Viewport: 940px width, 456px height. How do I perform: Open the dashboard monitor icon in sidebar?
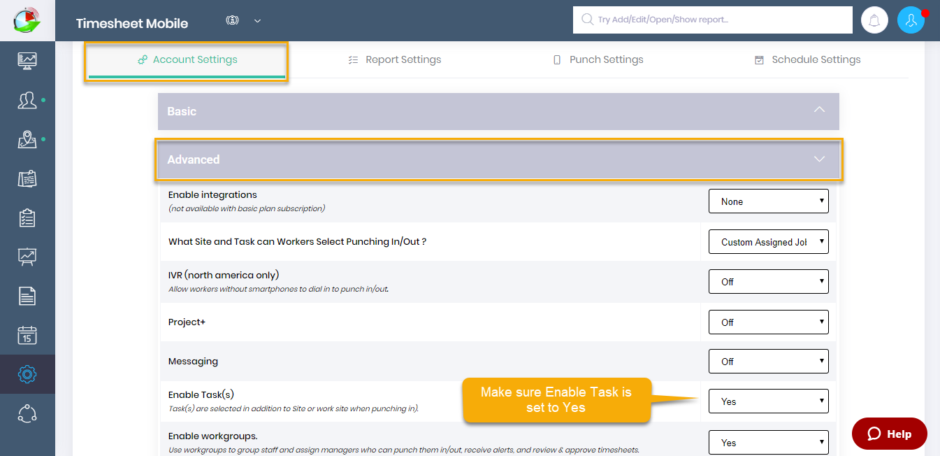[27, 61]
